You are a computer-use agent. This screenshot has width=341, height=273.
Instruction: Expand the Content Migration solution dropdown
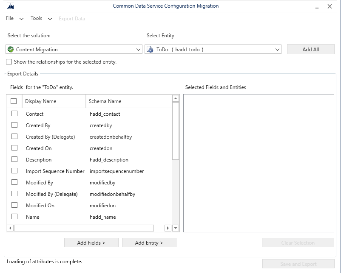pyautogui.click(x=138, y=50)
